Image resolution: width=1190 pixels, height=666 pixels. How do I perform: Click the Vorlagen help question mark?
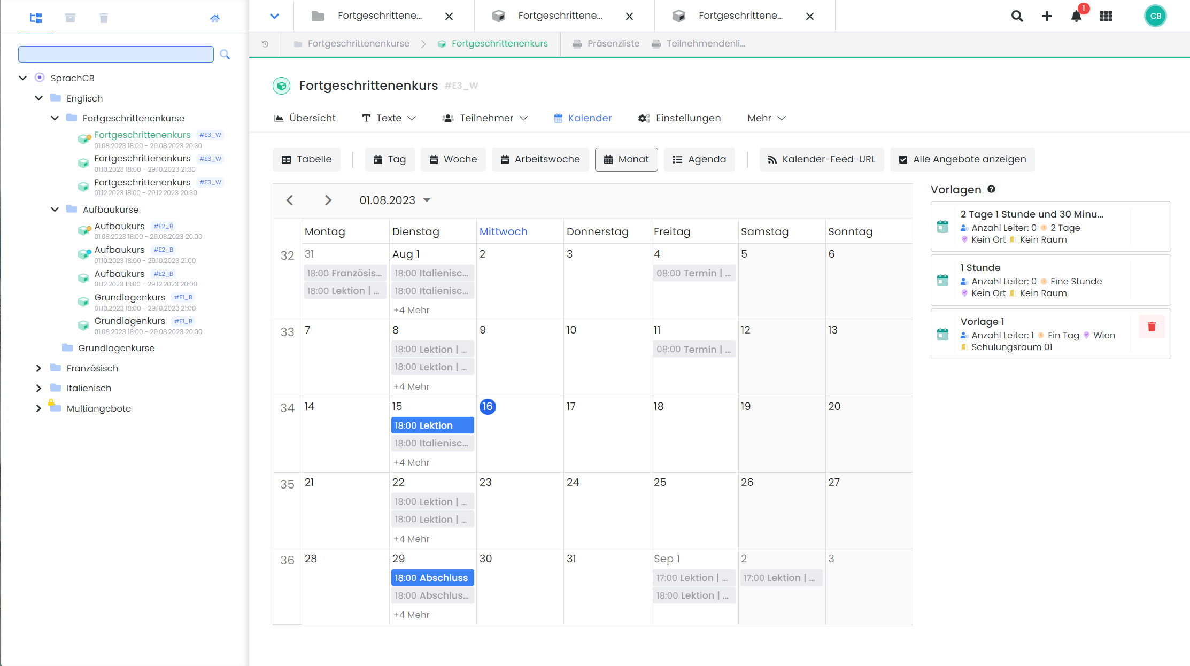(991, 189)
